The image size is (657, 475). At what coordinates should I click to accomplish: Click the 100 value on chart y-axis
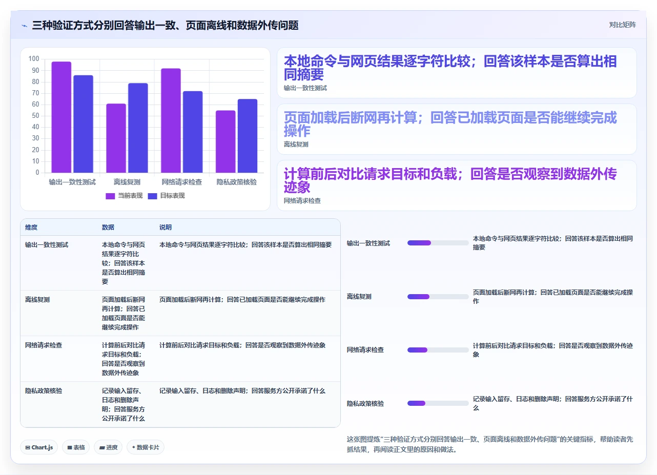[34, 58]
